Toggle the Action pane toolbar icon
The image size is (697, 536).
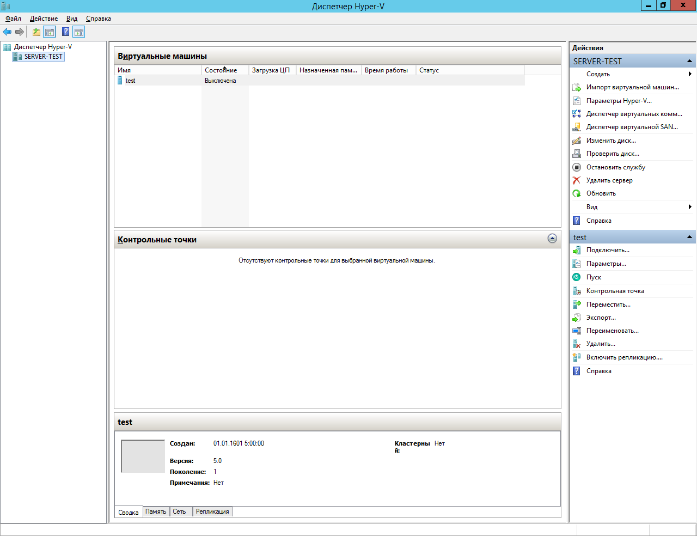pyautogui.click(x=79, y=32)
